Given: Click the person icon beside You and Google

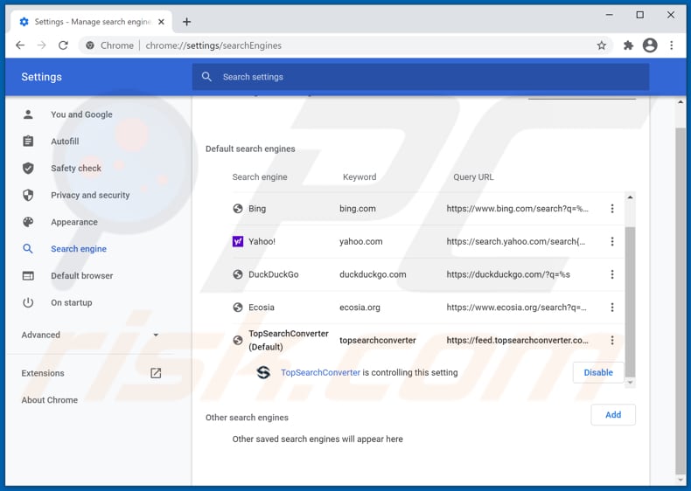Looking at the screenshot, I should point(28,114).
